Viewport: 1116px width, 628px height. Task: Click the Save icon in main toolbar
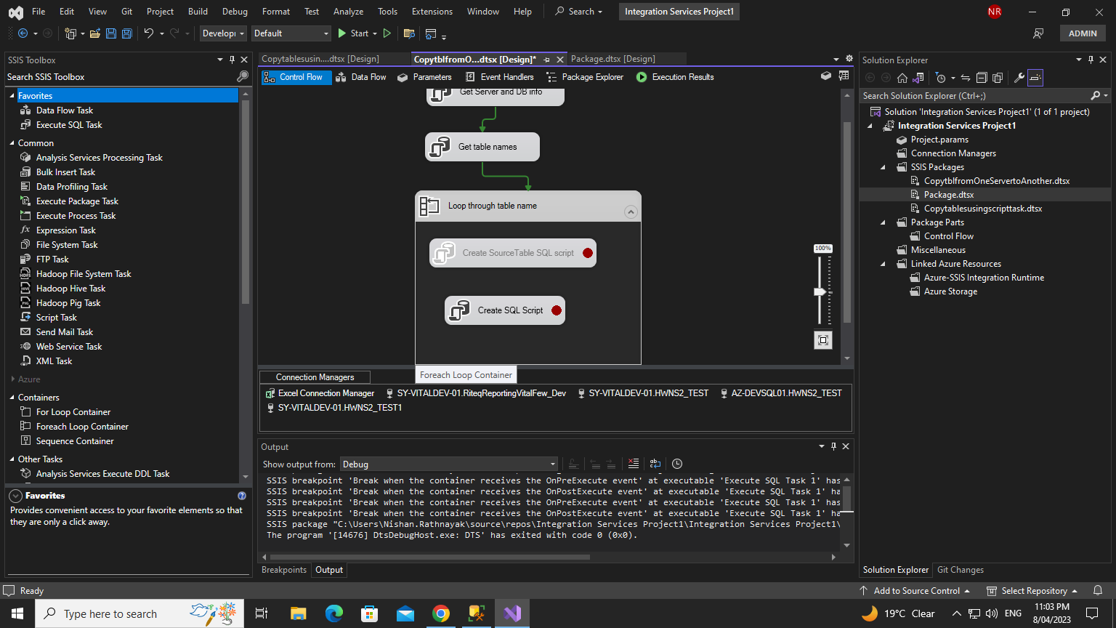(110, 33)
